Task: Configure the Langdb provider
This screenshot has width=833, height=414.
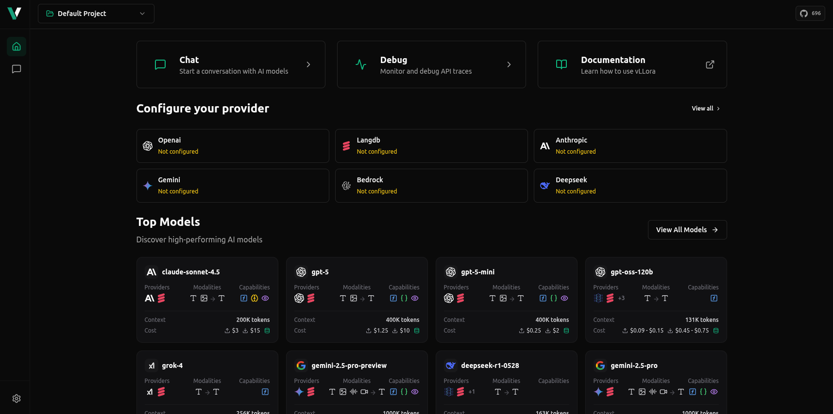Action: click(431, 146)
